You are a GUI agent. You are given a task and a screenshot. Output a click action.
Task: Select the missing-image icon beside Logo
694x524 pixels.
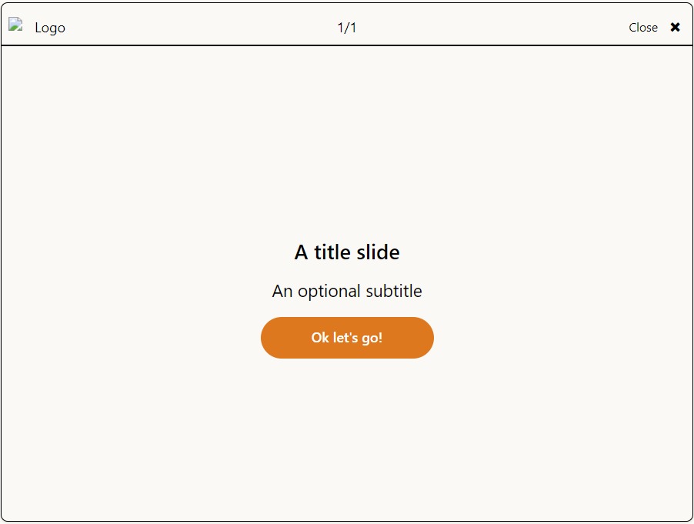pyautogui.click(x=15, y=25)
